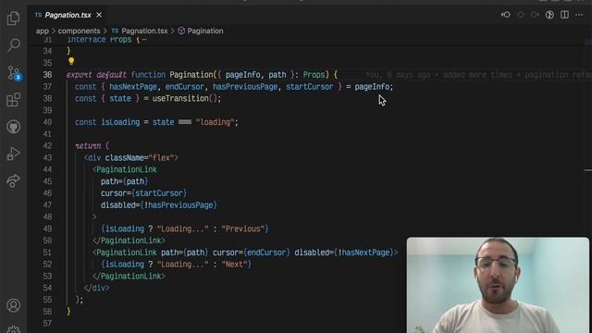This screenshot has width=592, height=333.
Task: Open Source Control with 3 changes
Action: pos(14,72)
